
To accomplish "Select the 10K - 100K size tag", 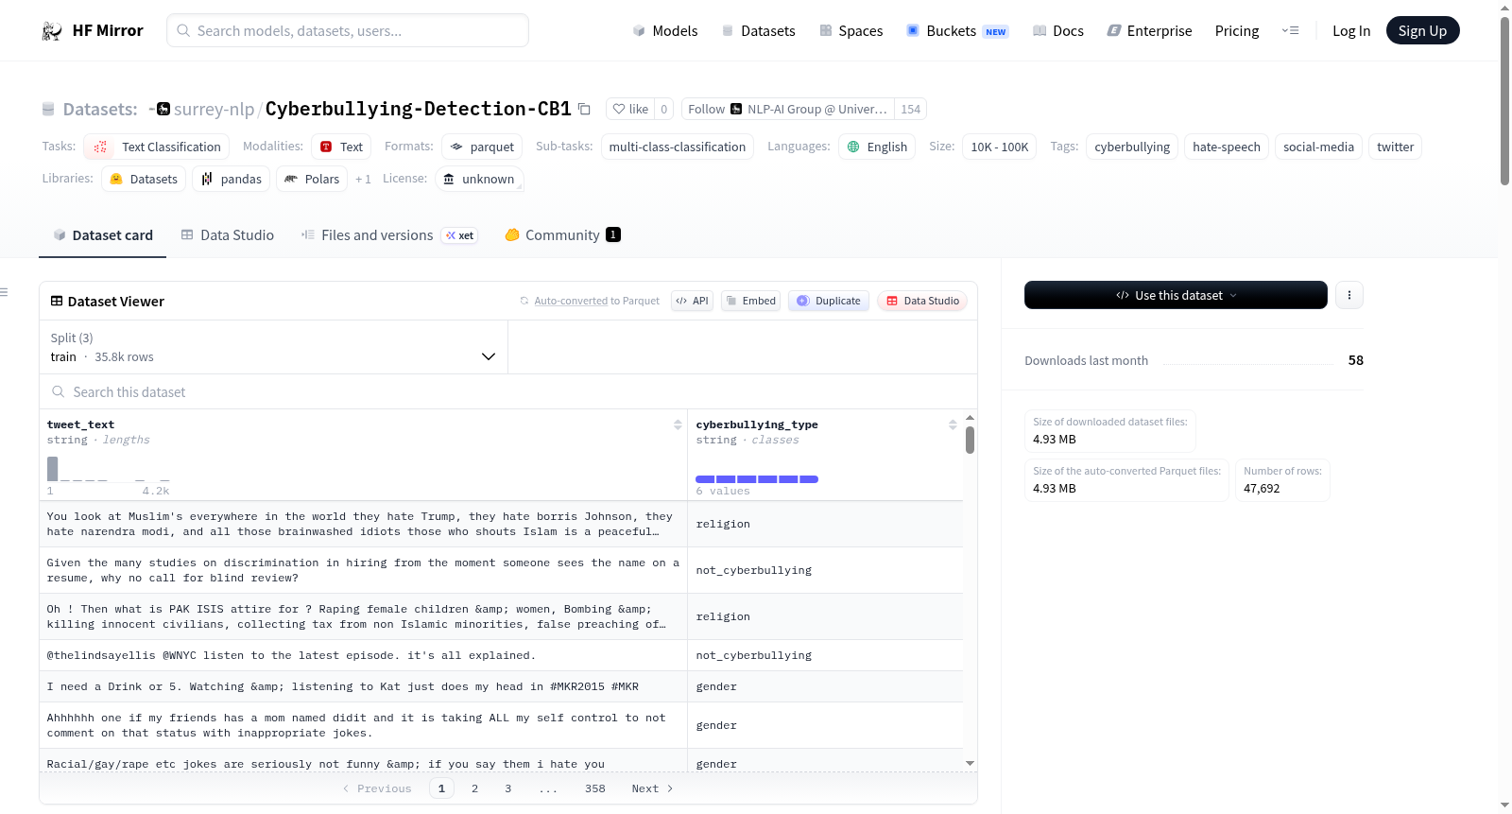I will coord(999,147).
